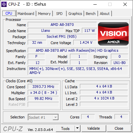
Task: Click the Model value field
Action: tap(79, 56)
